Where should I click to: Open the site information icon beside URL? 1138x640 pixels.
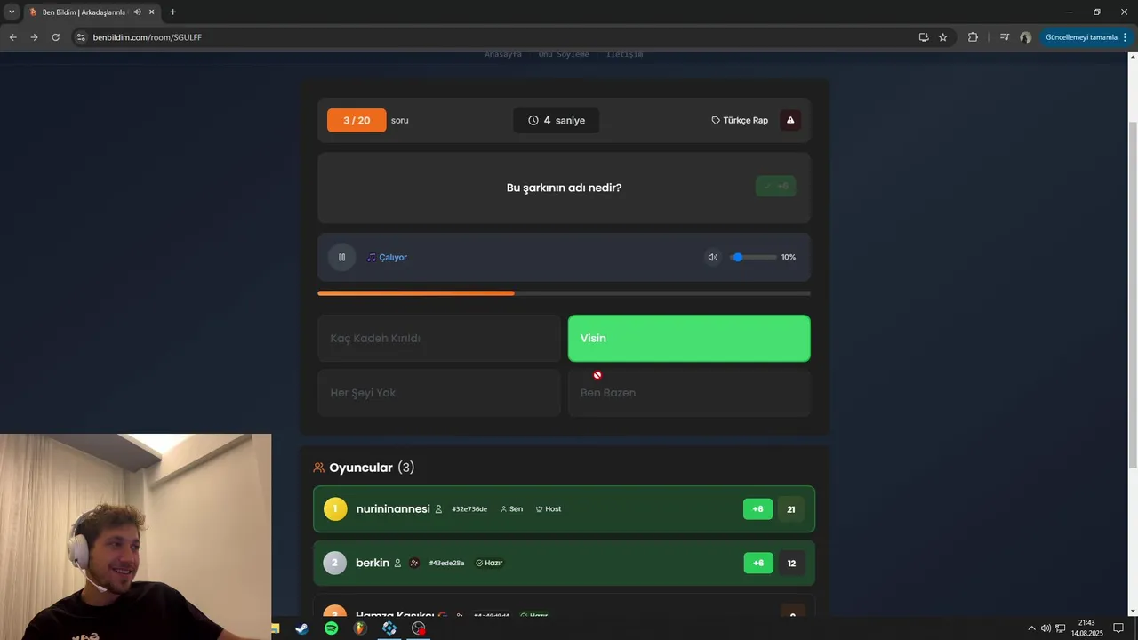81,37
